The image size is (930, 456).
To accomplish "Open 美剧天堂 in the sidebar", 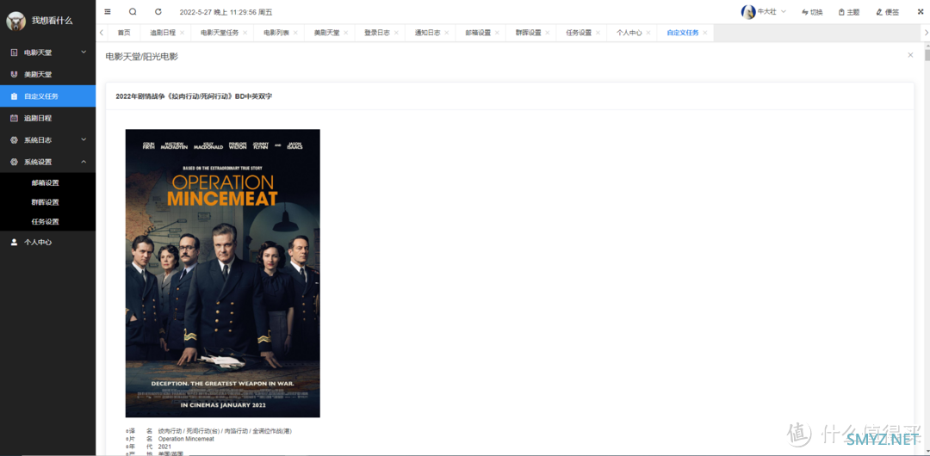I will pos(47,75).
